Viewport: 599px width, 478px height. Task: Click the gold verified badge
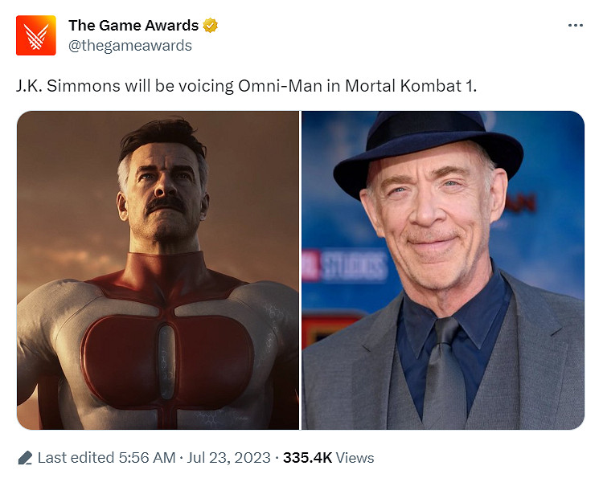(x=211, y=26)
